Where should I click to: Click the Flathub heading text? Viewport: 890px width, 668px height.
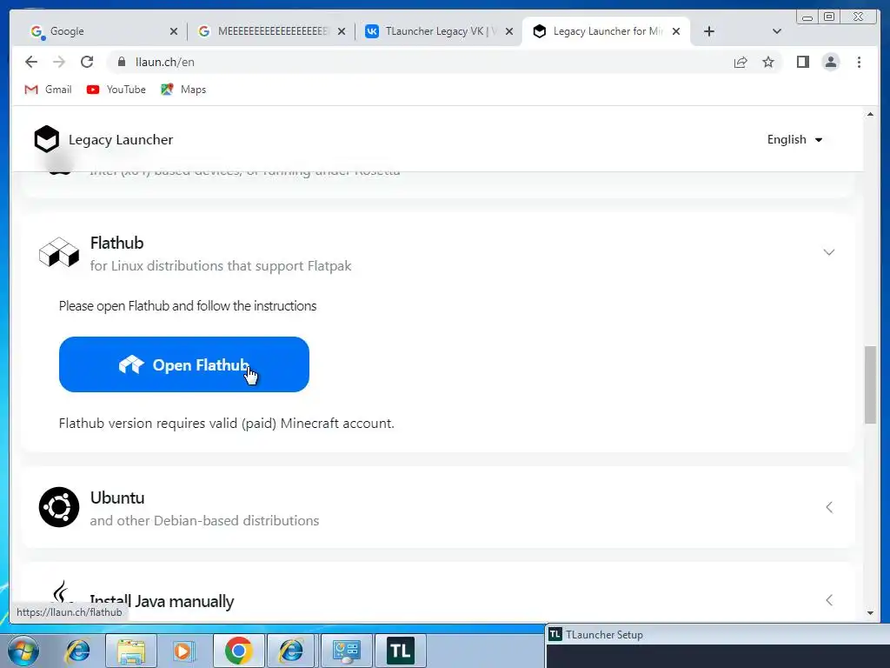pos(117,244)
